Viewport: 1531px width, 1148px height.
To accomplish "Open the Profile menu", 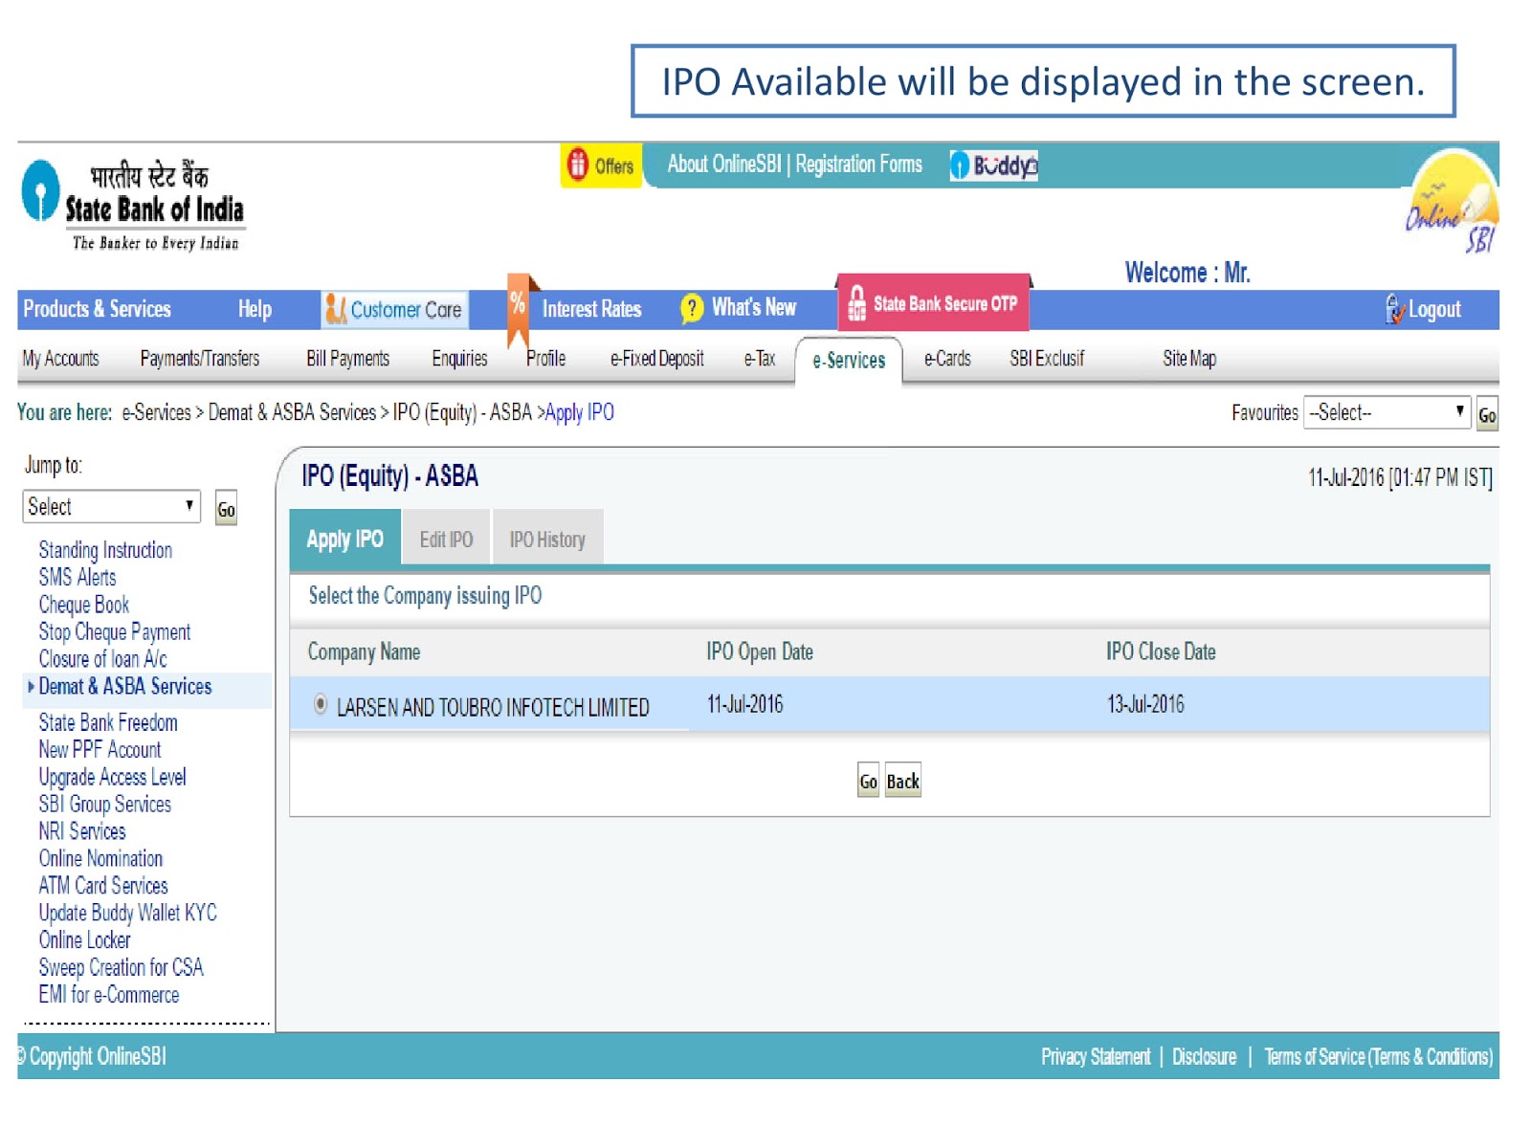I will click(x=546, y=359).
